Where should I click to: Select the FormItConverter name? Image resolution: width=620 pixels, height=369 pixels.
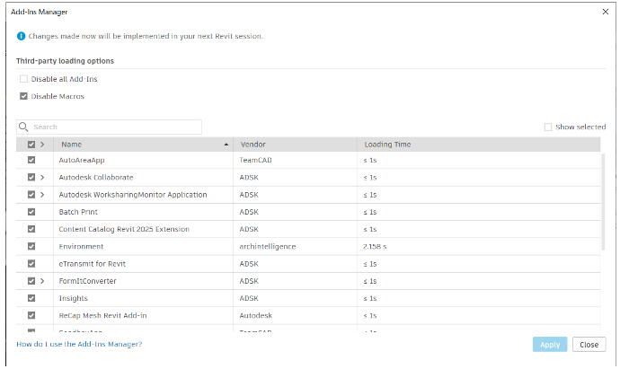[88, 281]
